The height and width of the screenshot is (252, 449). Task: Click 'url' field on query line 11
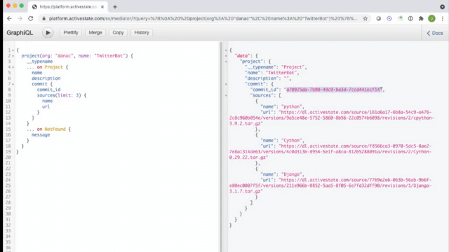coord(46,106)
